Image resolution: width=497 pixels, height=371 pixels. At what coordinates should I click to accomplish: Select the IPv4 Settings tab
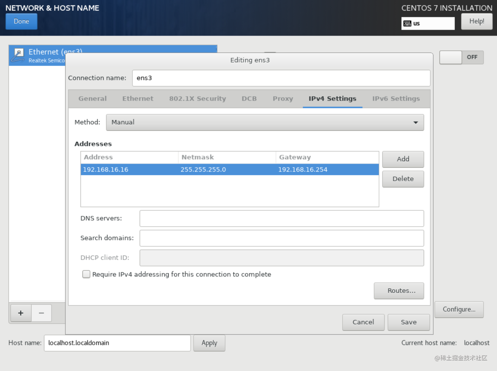[332, 98]
